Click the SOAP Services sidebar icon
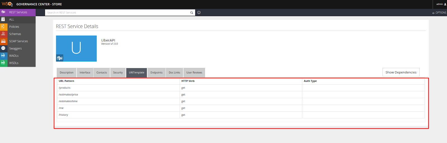The image size is (447, 143). (x=3, y=41)
